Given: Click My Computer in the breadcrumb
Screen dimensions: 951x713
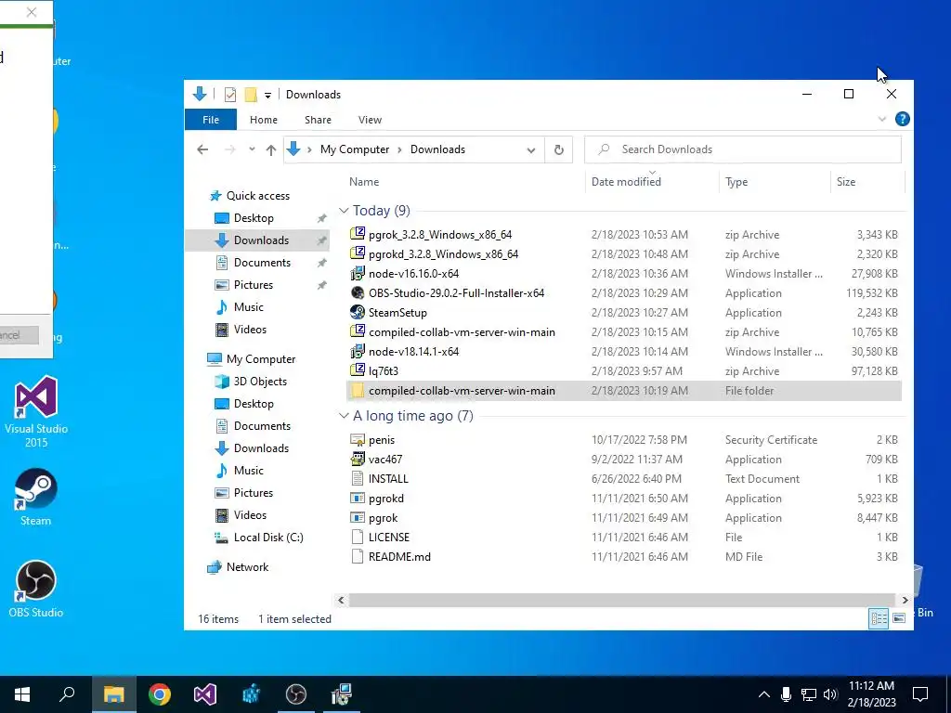Looking at the screenshot, I should coord(355,149).
